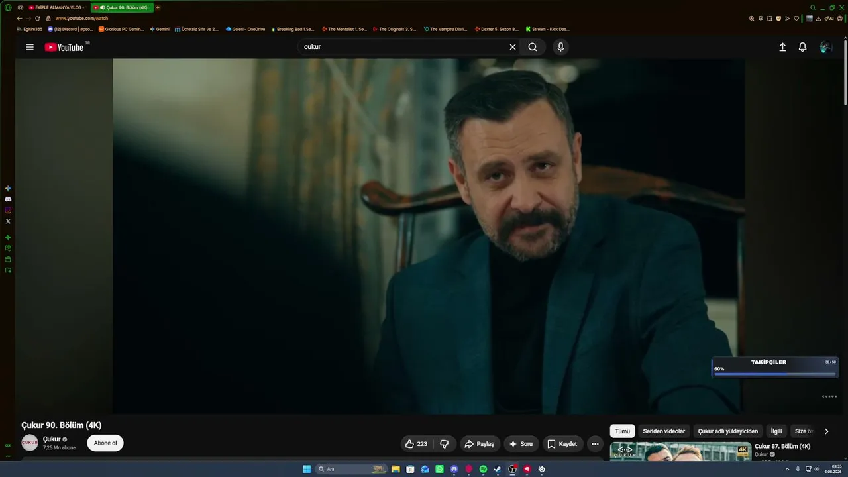Viewport: 848px width, 477px height.
Task: Go to the YouTube home logo
Action: (64, 47)
